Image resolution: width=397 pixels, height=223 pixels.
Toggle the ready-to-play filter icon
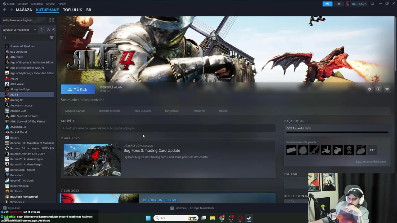coord(54,30)
